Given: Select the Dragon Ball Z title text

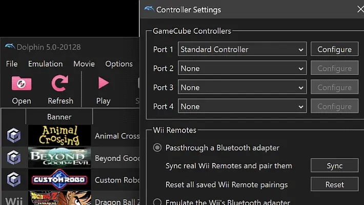Looking at the screenshot, I should click(117, 201).
